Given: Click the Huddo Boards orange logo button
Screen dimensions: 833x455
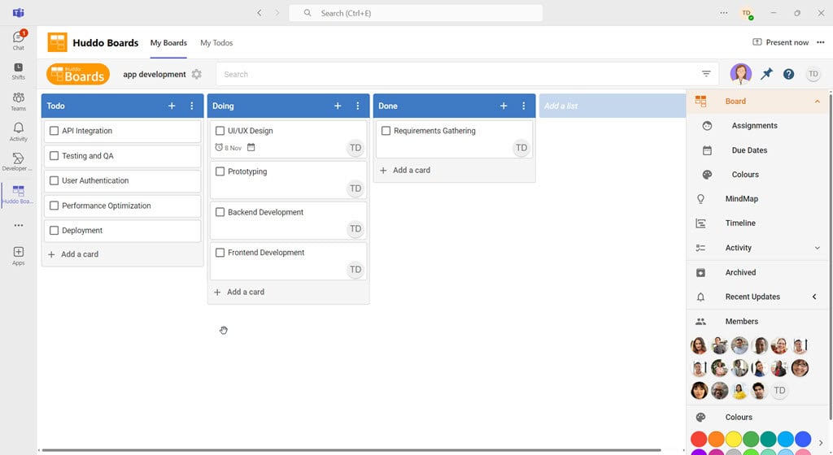Looking at the screenshot, I should pyautogui.click(x=78, y=74).
